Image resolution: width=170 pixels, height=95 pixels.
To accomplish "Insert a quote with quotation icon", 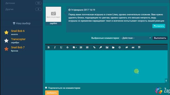I will click(x=133, y=47).
